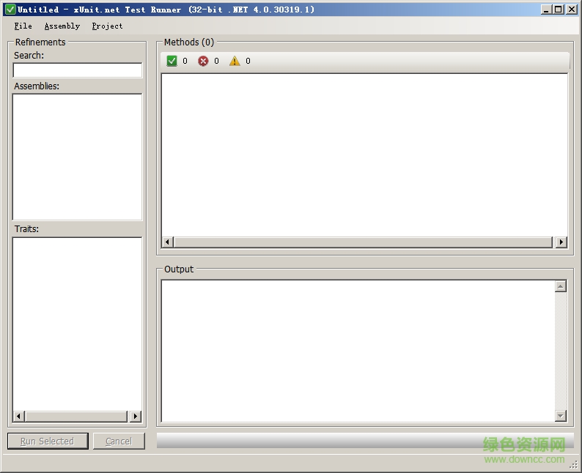582x473 pixels.
Task: Open the Assembly menu
Action: 62,26
